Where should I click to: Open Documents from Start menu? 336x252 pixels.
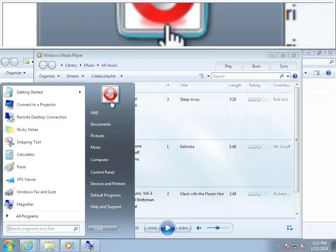[100, 124]
